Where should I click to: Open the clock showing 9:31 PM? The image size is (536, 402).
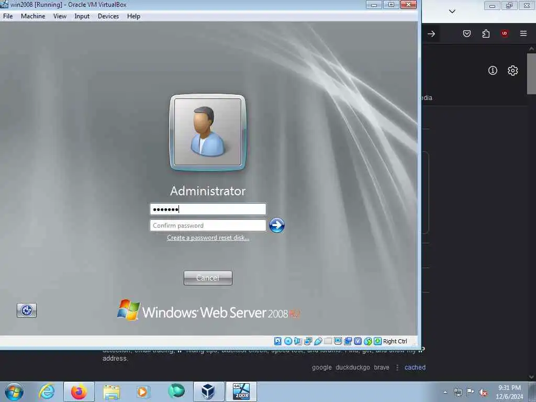click(509, 392)
